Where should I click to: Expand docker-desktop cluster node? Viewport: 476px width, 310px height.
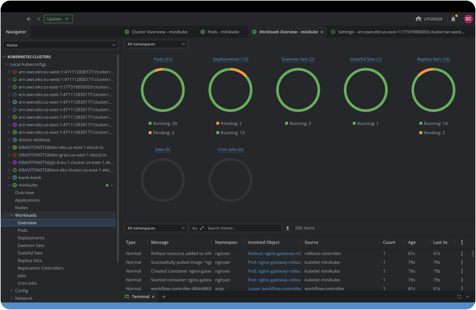coord(9,140)
